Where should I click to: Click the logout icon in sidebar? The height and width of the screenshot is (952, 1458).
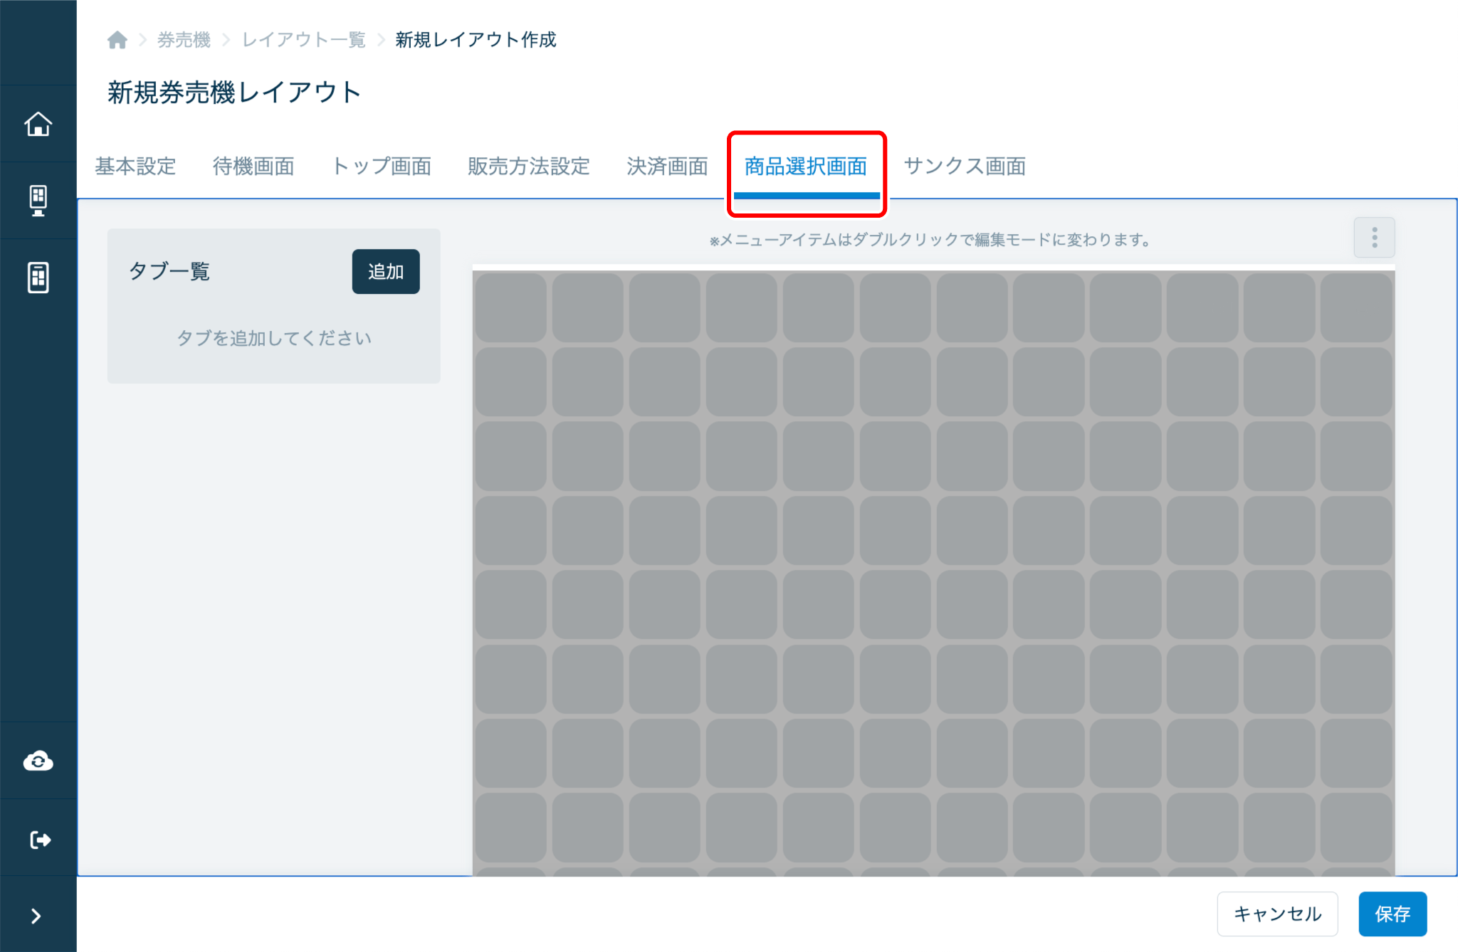tap(40, 840)
